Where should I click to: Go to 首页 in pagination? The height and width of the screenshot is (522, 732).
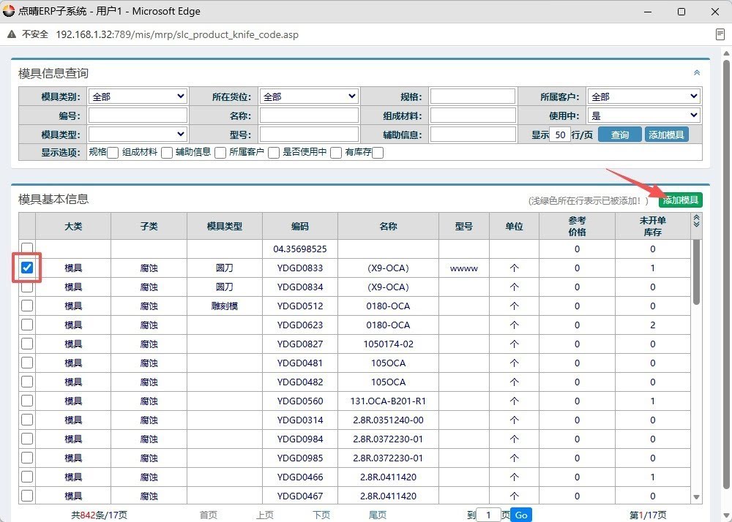point(208,515)
